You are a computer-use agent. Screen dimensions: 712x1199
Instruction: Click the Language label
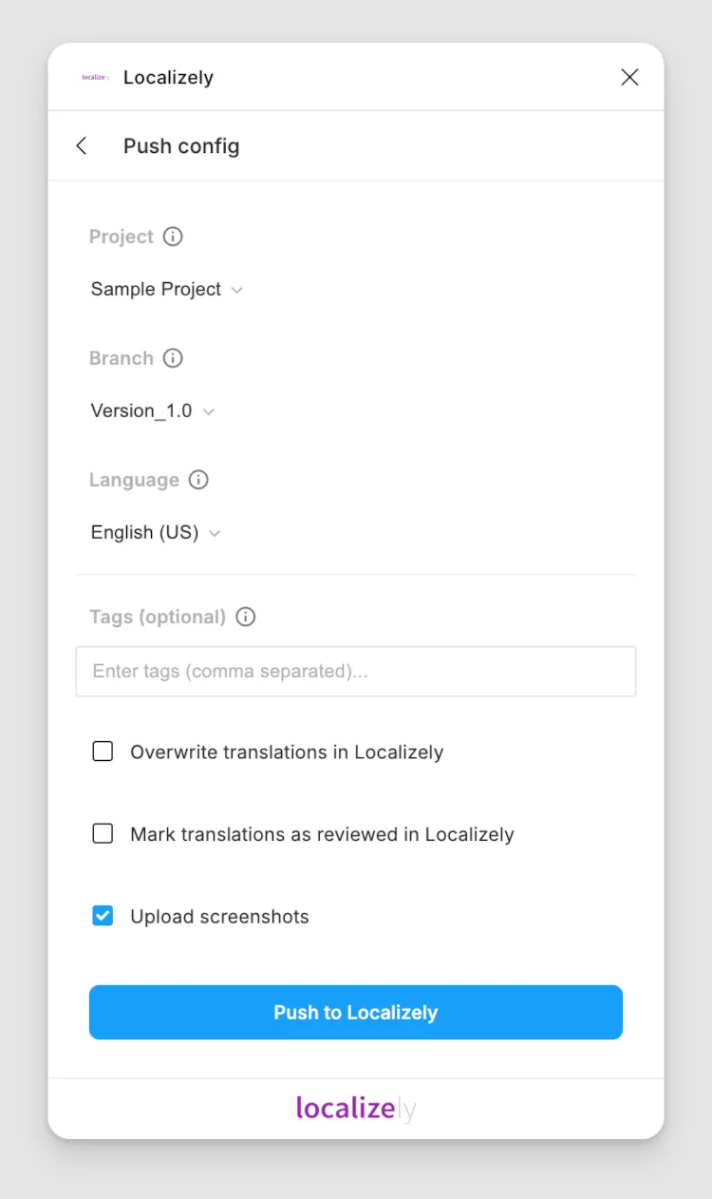[x=134, y=480]
